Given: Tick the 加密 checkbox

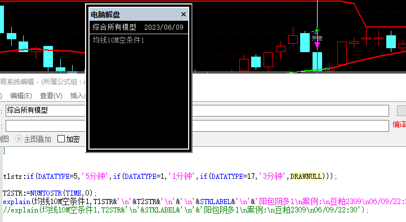Looking at the screenshot, I should pos(61,139).
